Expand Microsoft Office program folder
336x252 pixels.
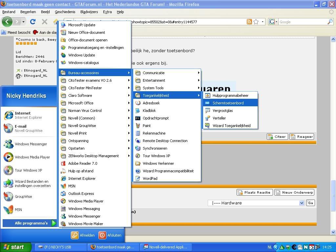tap(95, 103)
